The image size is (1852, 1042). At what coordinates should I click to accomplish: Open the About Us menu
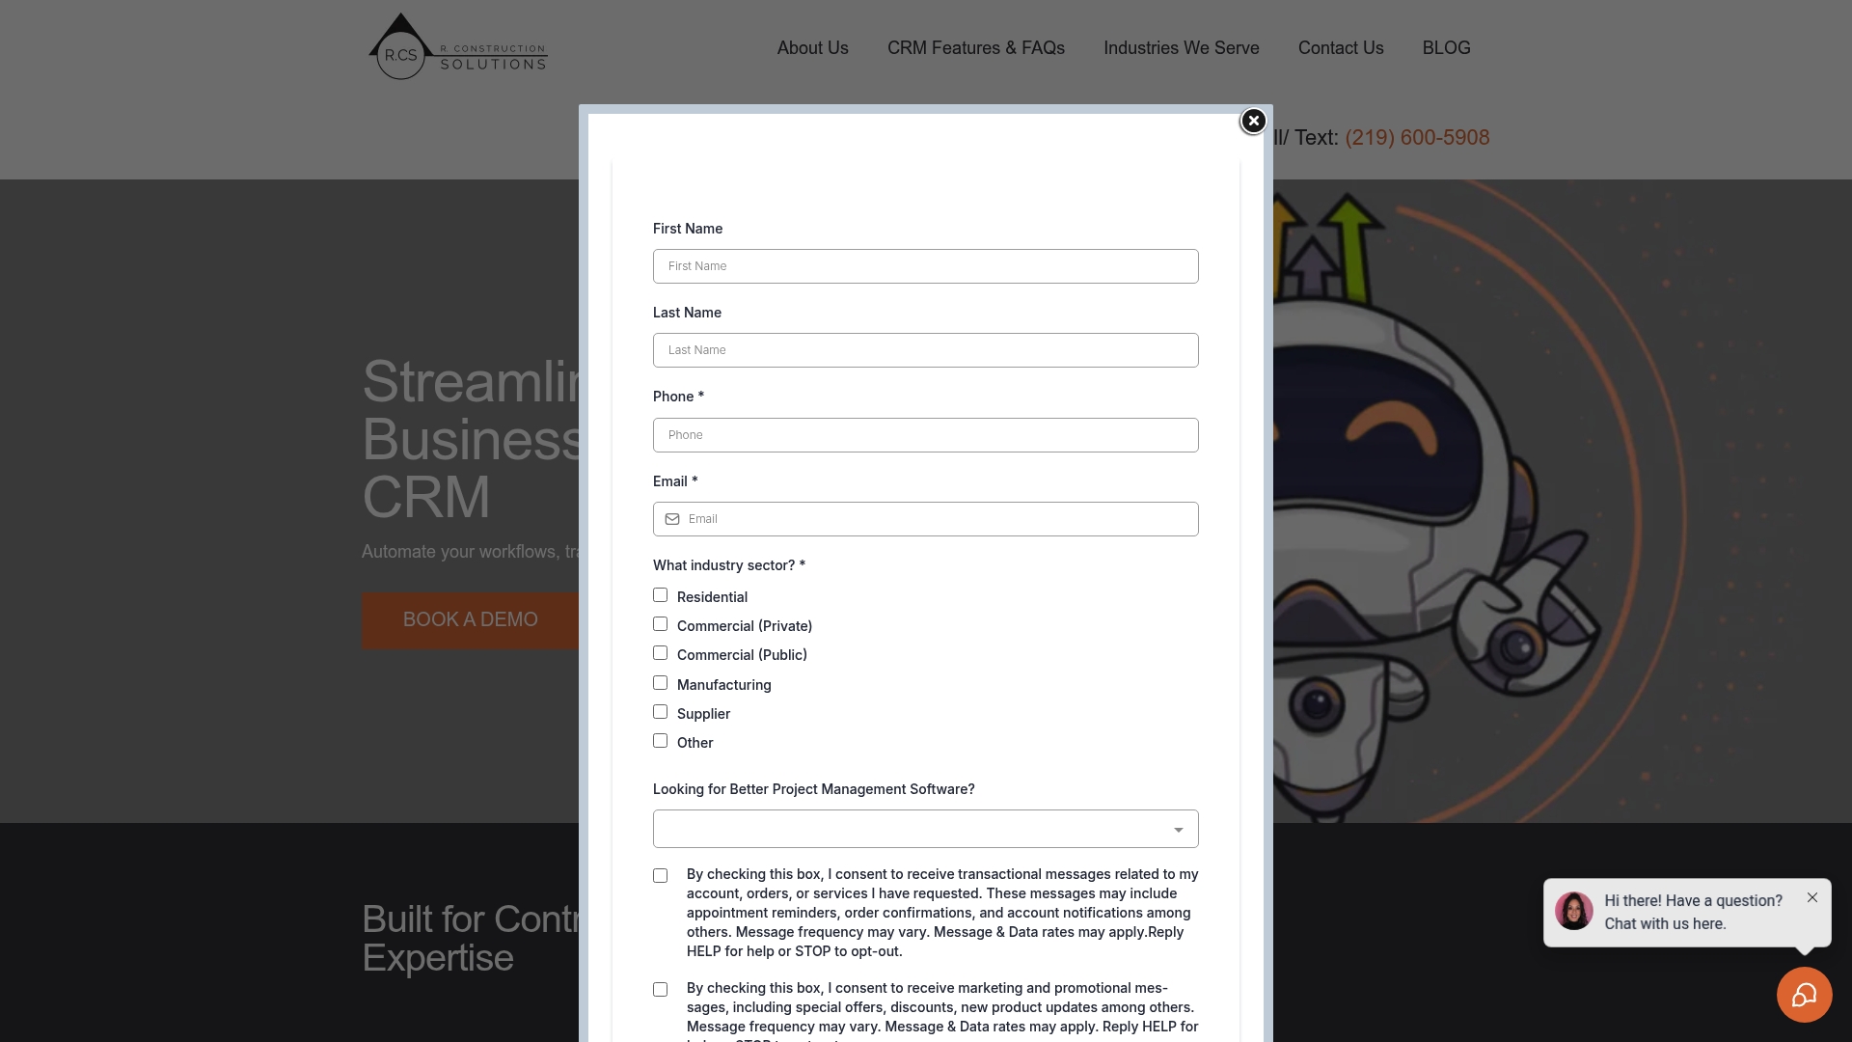(x=812, y=48)
